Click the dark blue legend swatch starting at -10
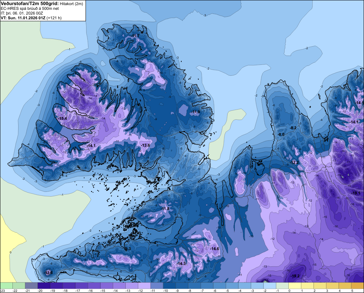Viewport: 364px width, 293px height. click(169, 285)
